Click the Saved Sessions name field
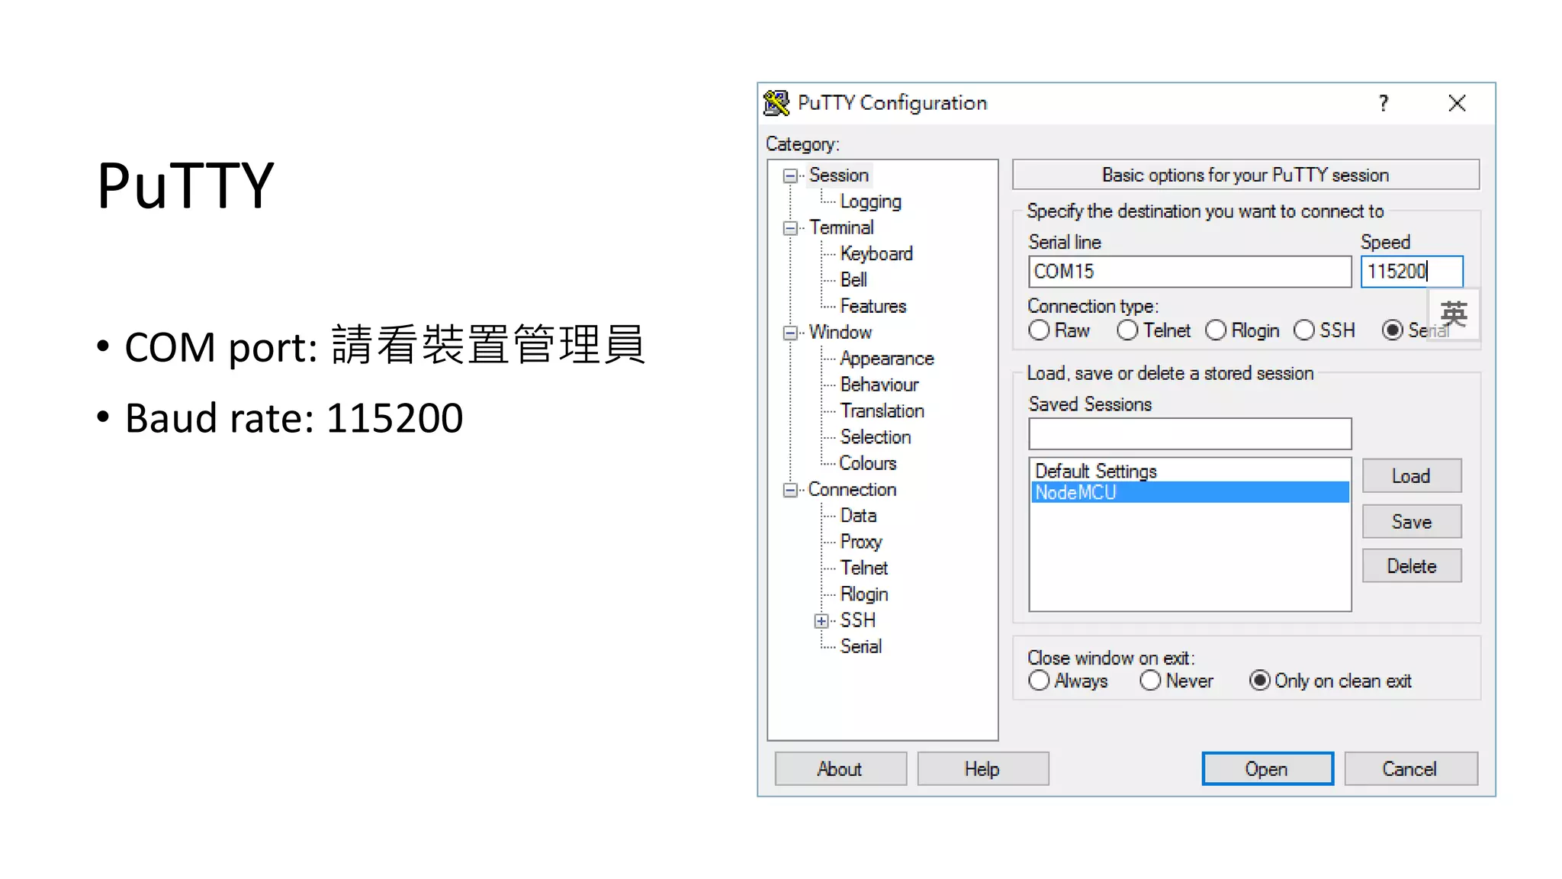1562x879 pixels. pos(1190,434)
